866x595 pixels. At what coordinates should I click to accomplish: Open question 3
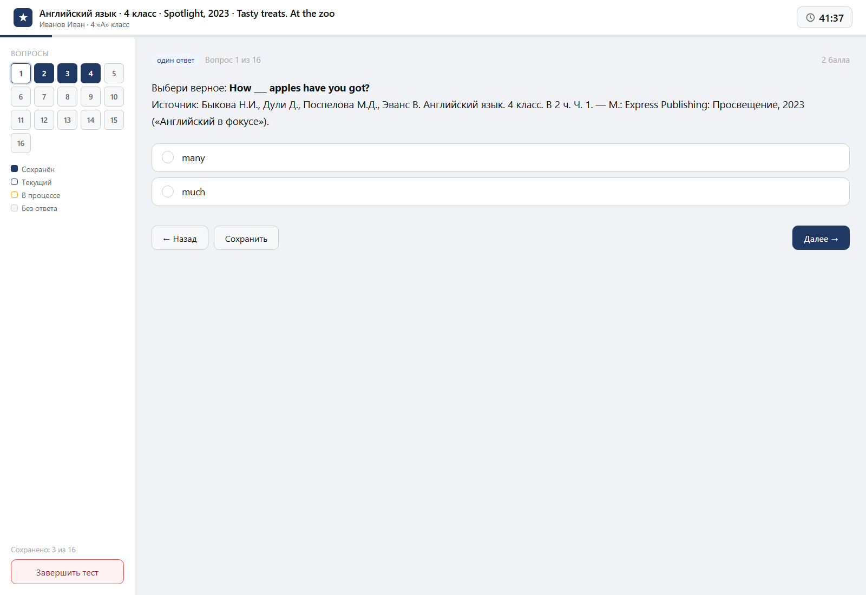tap(67, 74)
